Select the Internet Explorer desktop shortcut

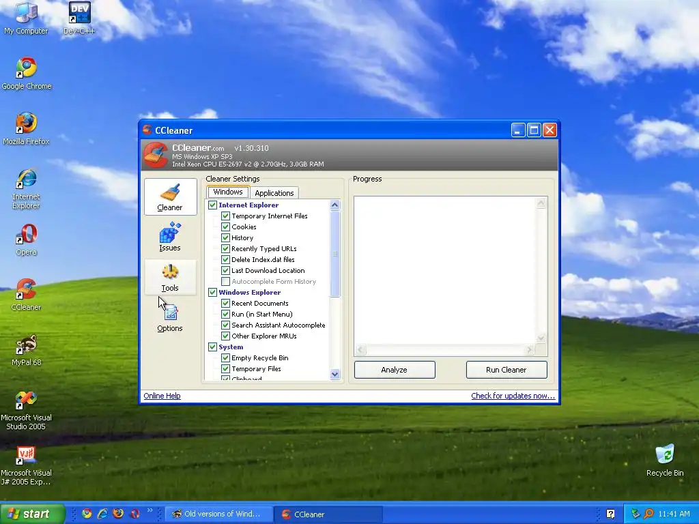(x=26, y=188)
